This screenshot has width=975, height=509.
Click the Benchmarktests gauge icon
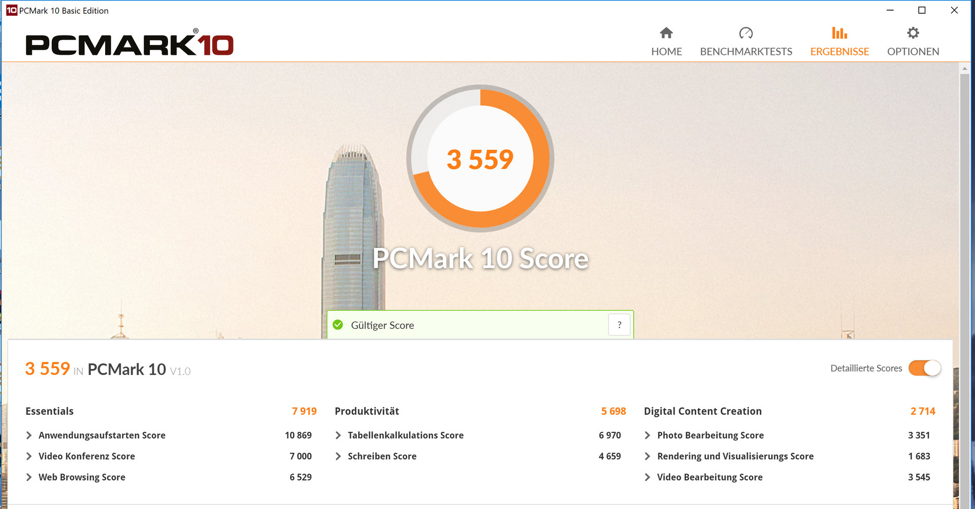click(746, 33)
